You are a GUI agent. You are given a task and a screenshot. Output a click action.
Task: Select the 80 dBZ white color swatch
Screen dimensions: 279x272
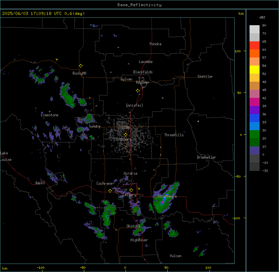click(x=254, y=29)
